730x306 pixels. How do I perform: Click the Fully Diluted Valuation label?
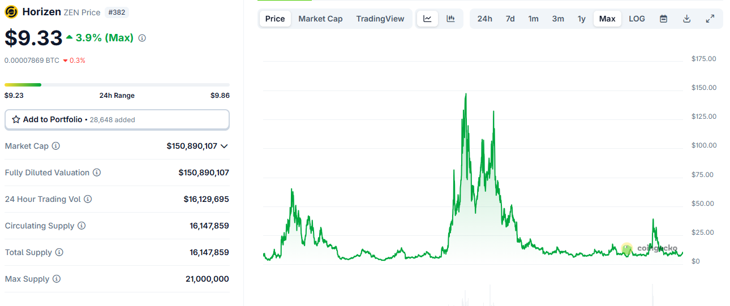(x=47, y=173)
